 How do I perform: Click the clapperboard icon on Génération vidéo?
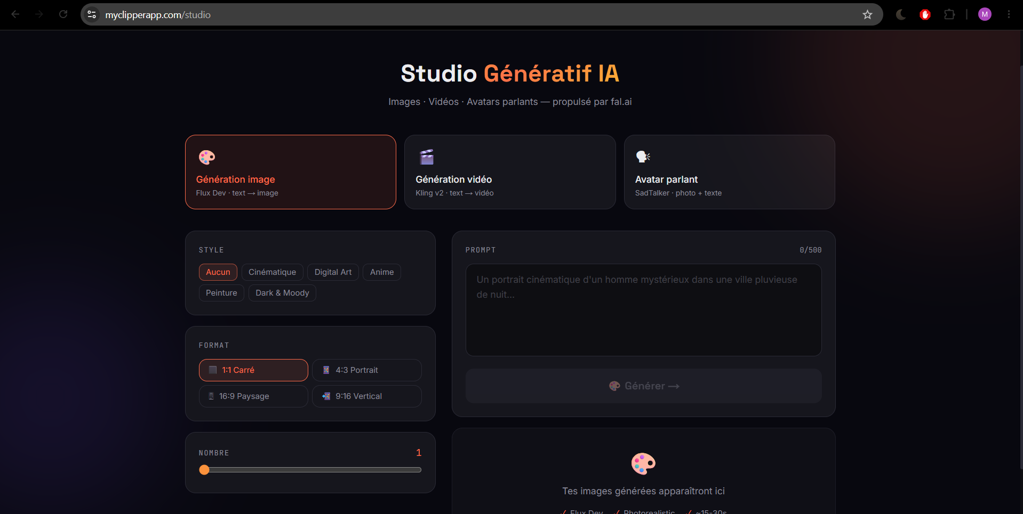coord(427,157)
